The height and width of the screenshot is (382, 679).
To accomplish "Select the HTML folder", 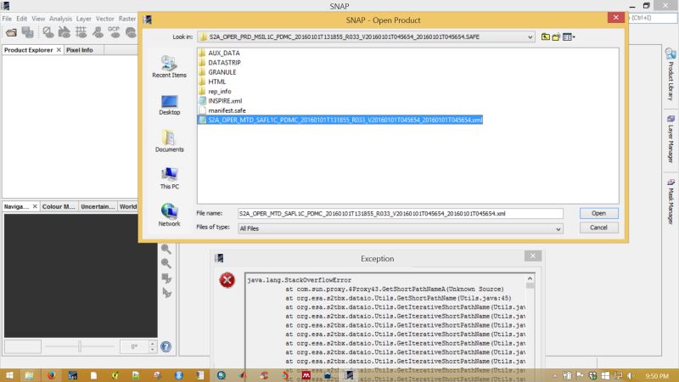I will tap(212, 81).
